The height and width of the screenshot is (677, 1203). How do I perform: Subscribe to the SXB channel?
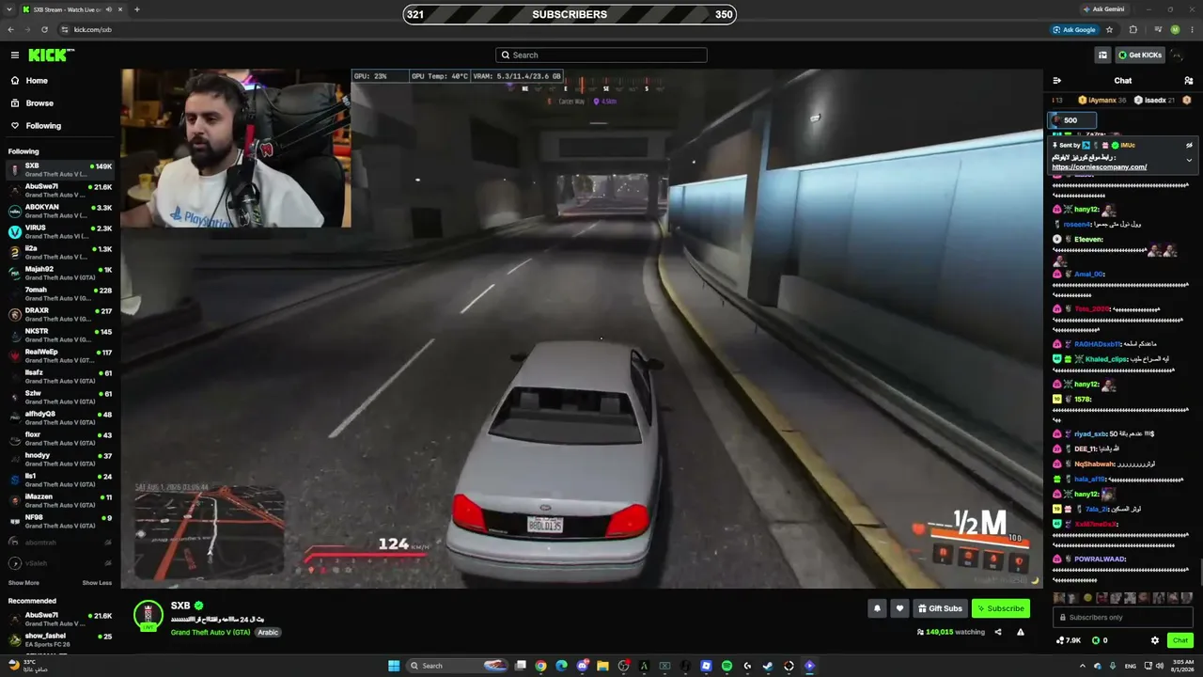point(1000,608)
